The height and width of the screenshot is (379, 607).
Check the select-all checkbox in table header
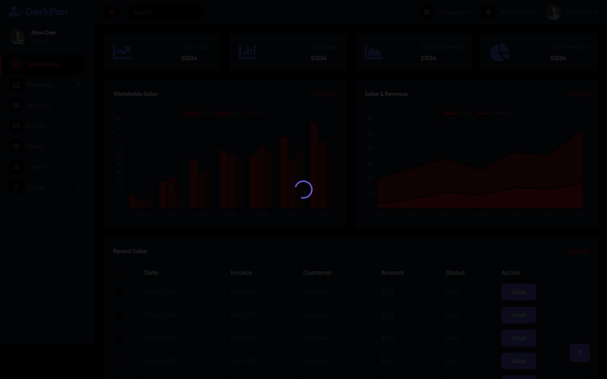(x=120, y=273)
